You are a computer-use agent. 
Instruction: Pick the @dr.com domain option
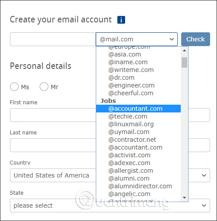[138, 78]
